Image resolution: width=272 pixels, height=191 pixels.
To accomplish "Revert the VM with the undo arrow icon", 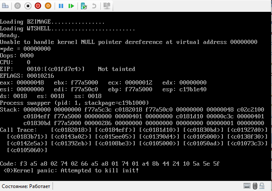I will 94,6.
